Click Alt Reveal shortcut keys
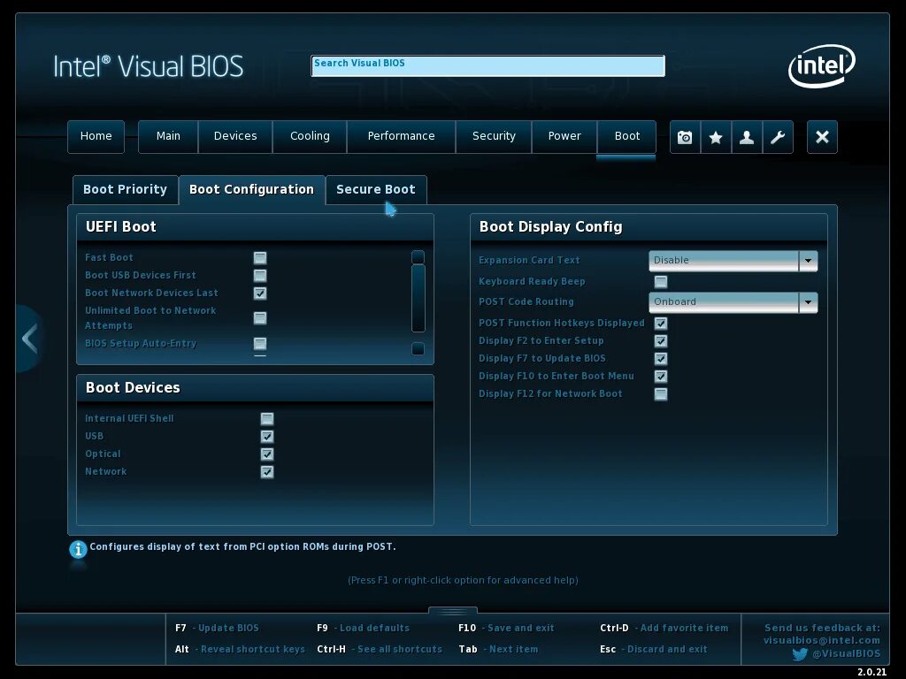 click(x=240, y=650)
